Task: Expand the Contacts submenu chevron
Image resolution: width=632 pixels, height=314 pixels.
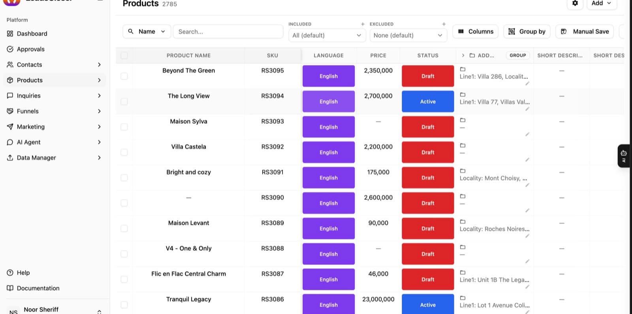Action: tap(99, 65)
